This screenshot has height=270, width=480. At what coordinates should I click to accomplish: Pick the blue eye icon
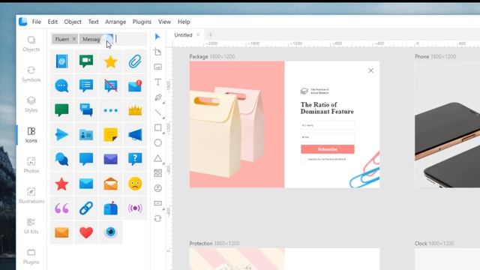[x=110, y=232]
